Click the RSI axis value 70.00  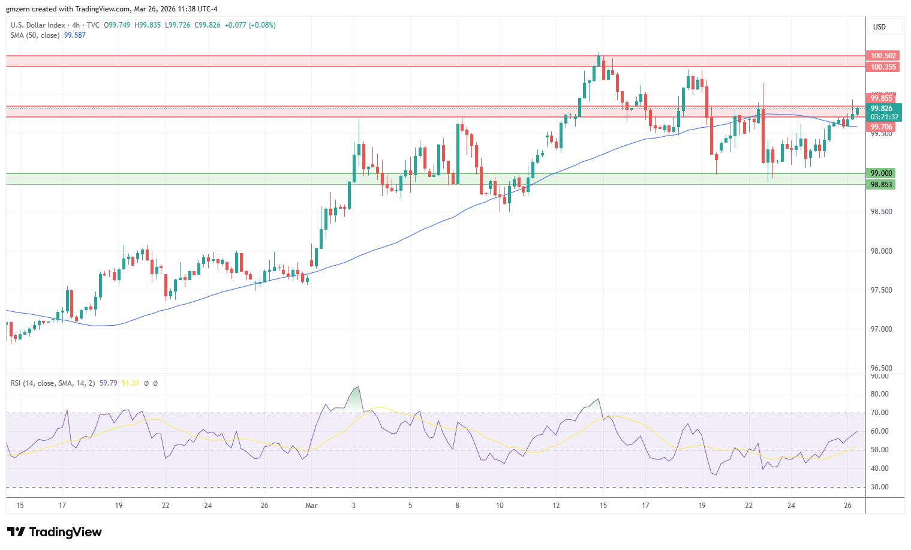[880, 413]
